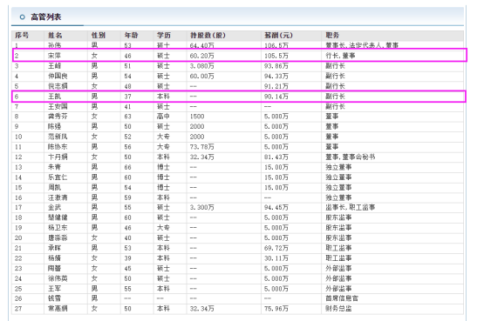The height and width of the screenshot is (321, 477).
Task: Click the shareholding value 60.20万
Action: click(202, 56)
